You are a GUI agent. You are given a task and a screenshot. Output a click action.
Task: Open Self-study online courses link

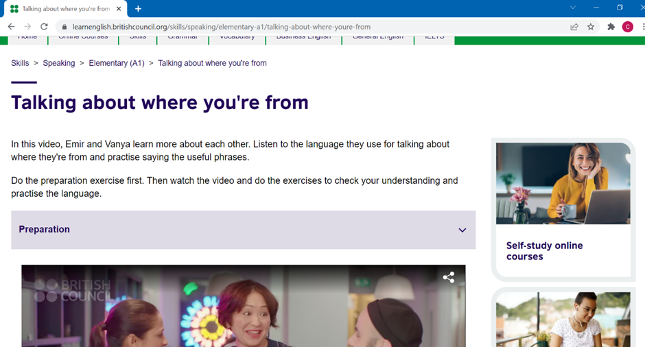pos(544,251)
